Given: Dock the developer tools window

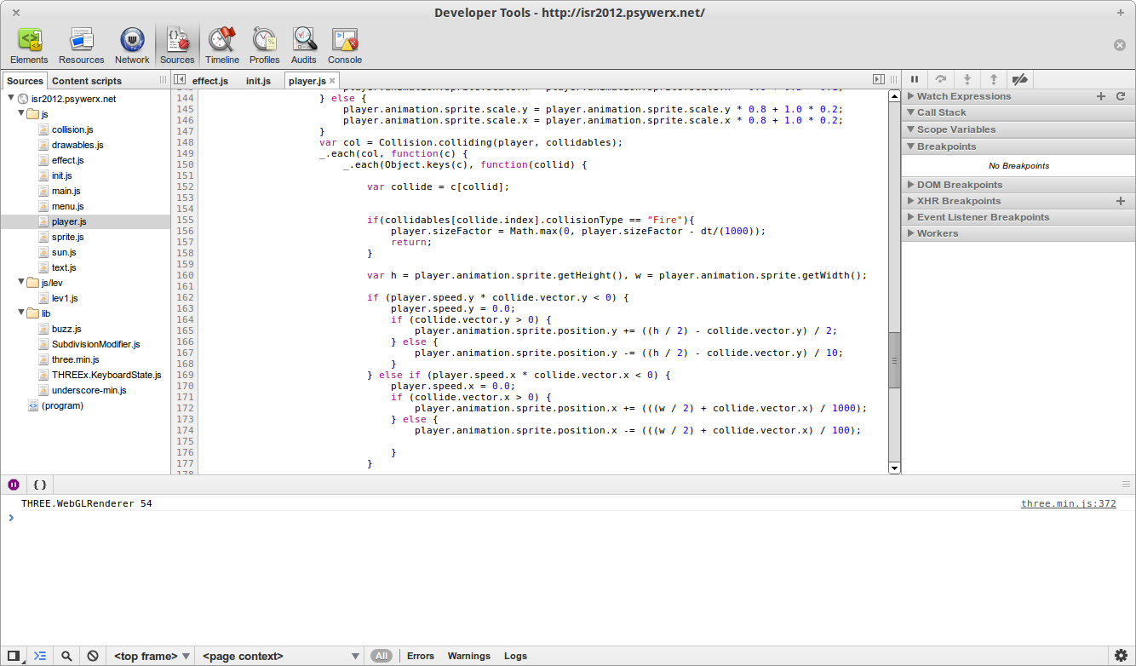Looking at the screenshot, I should 13,656.
